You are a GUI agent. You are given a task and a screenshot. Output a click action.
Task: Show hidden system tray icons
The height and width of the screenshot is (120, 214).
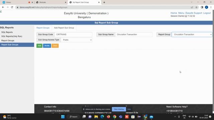pyautogui.click(x=175, y=117)
